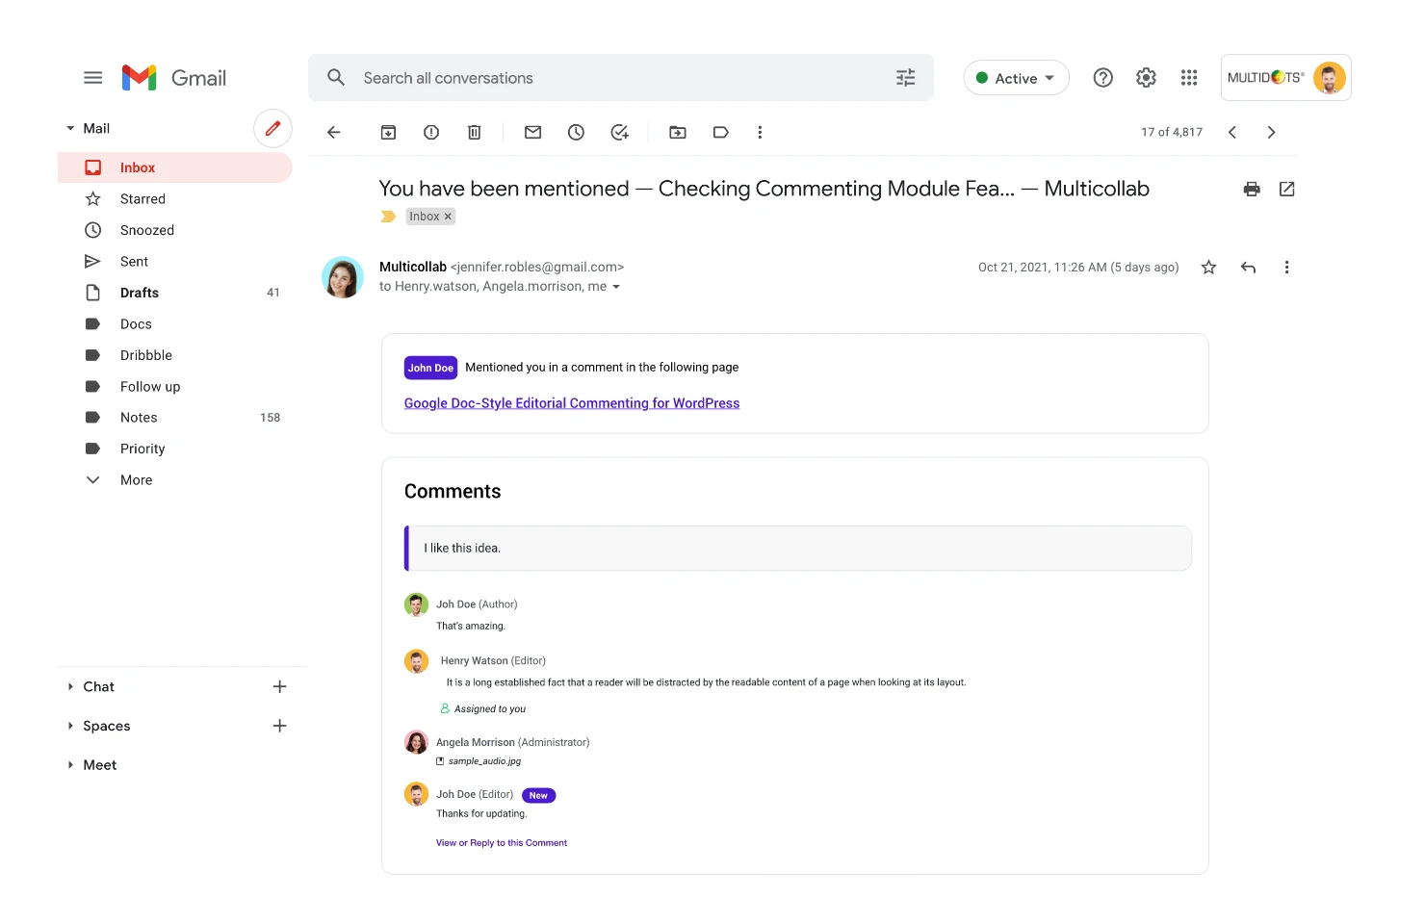1425x924 pixels.
Task: Click the "I like this idea." quote
Action: coord(798,549)
